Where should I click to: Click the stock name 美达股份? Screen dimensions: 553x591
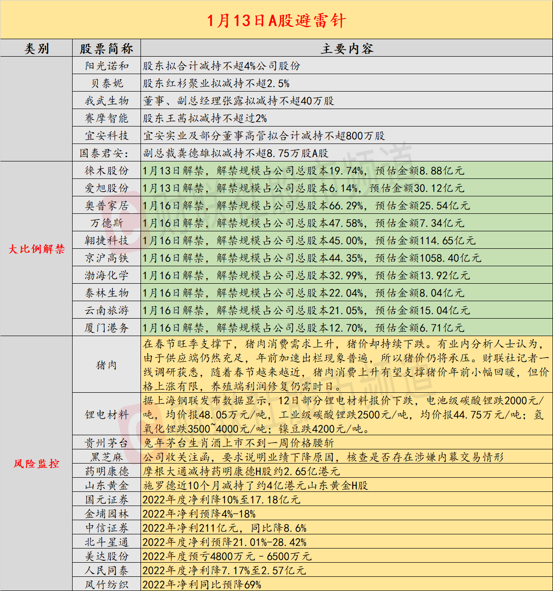coord(107,556)
